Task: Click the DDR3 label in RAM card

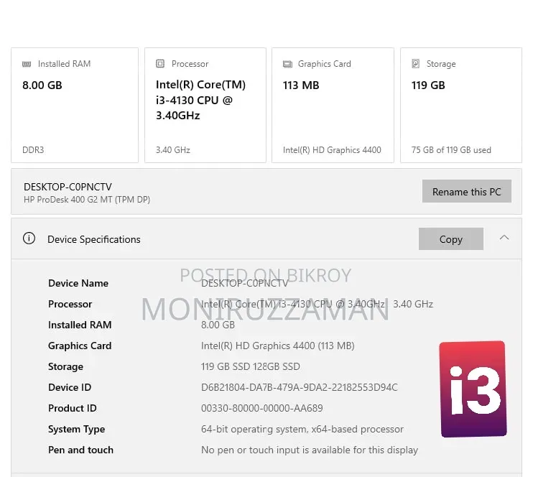Action: pos(33,150)
